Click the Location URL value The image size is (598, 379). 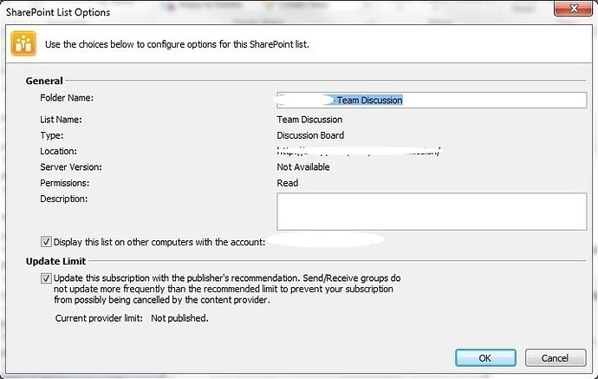click(x=359, y=151)
